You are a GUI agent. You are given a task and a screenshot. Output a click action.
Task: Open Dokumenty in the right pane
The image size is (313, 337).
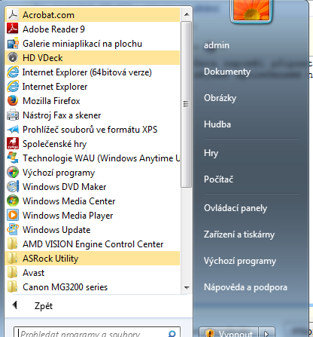click(227, 72)
